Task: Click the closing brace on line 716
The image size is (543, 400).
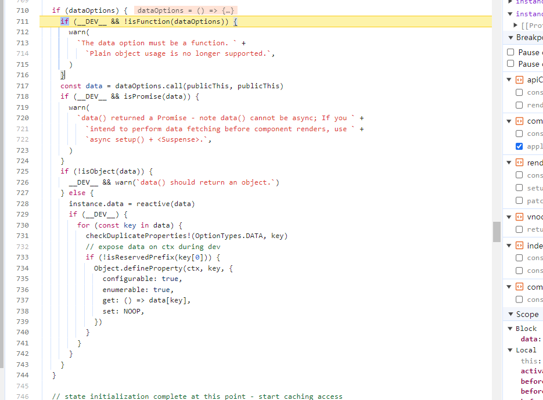Action: [x=62, y=75]
